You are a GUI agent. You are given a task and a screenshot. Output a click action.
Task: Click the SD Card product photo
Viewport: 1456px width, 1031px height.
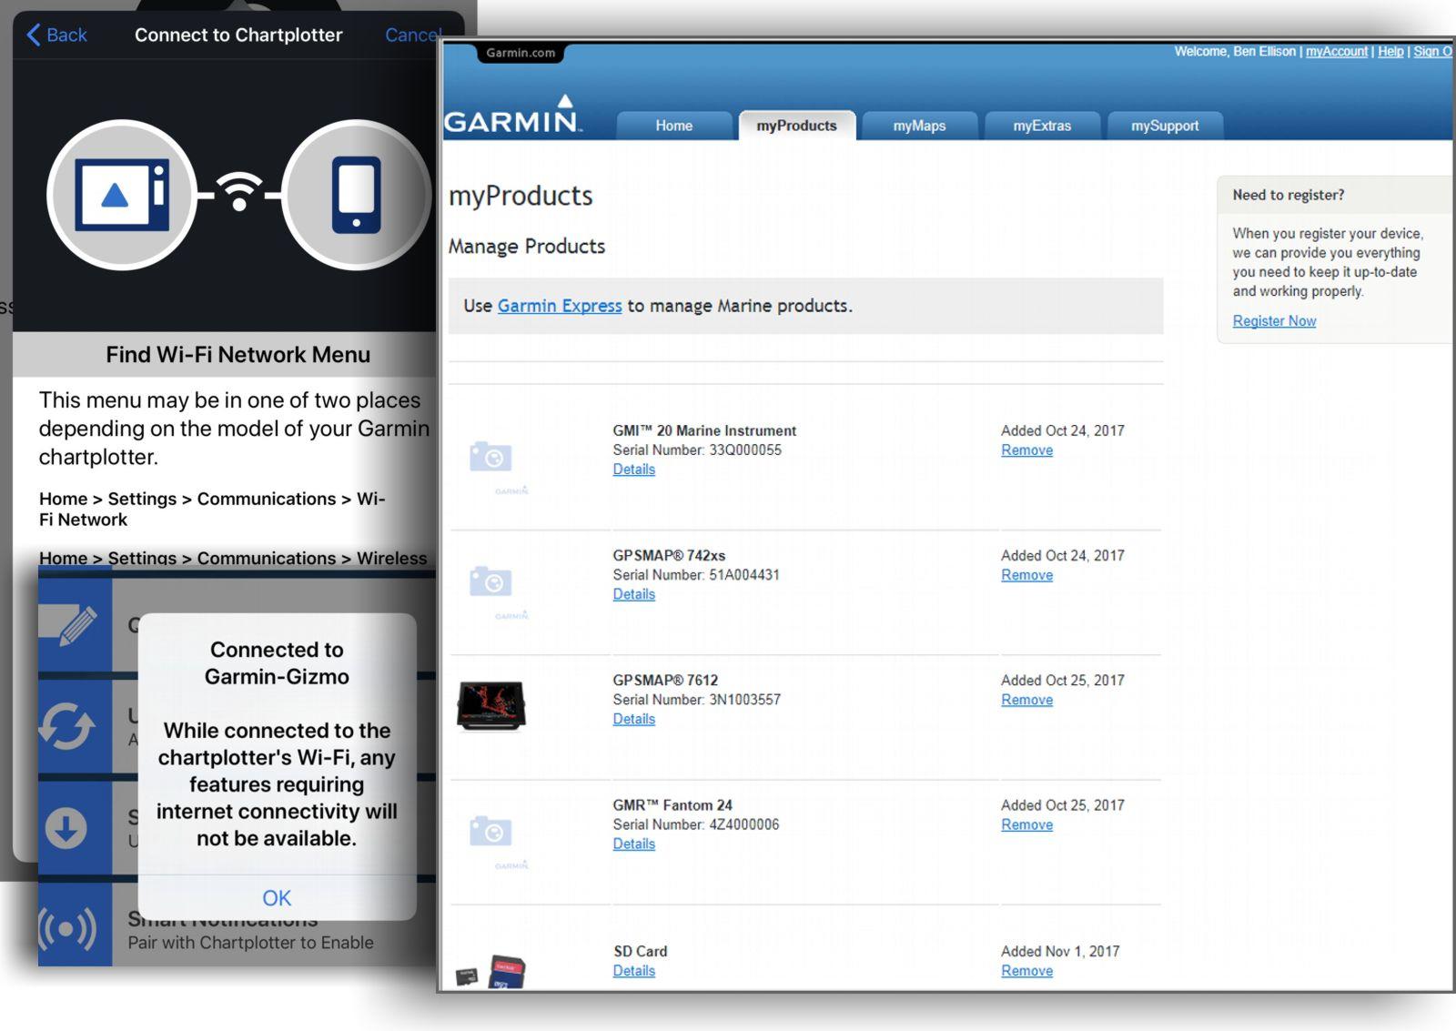click(491, 971)
